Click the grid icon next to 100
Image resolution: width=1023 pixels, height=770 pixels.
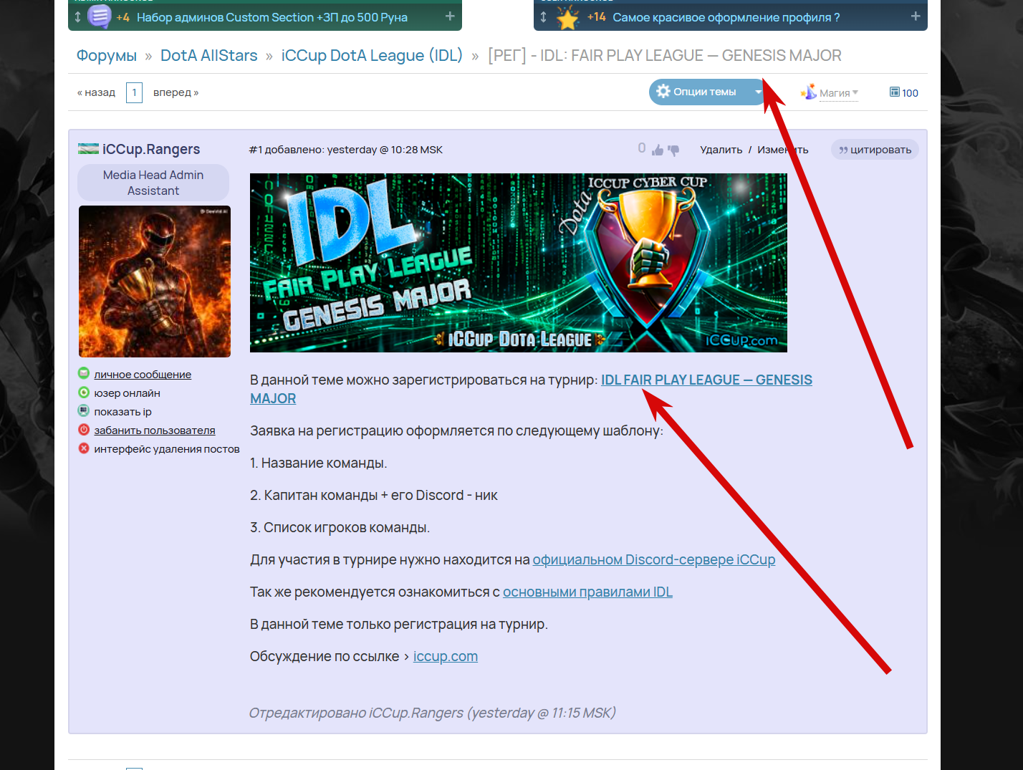pos(895,92)
